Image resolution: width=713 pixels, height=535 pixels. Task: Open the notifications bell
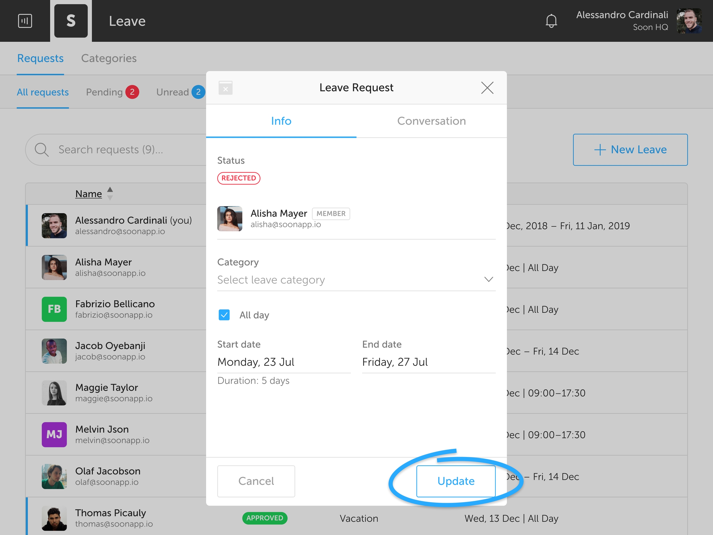(x=551, y=21)
